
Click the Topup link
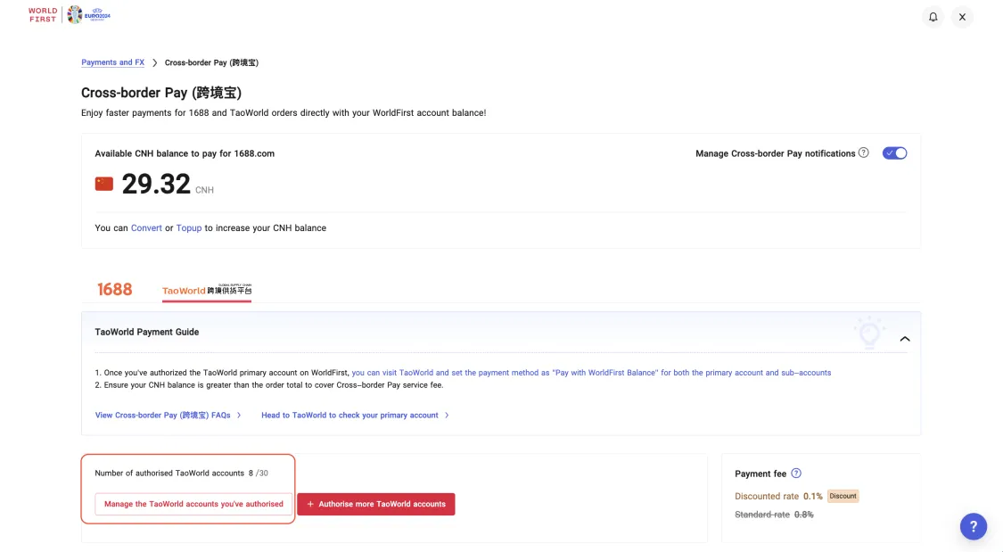click(x=189, y=228)
